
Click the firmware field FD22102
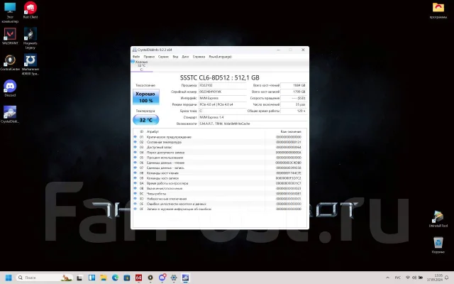[x=222, y=85]
